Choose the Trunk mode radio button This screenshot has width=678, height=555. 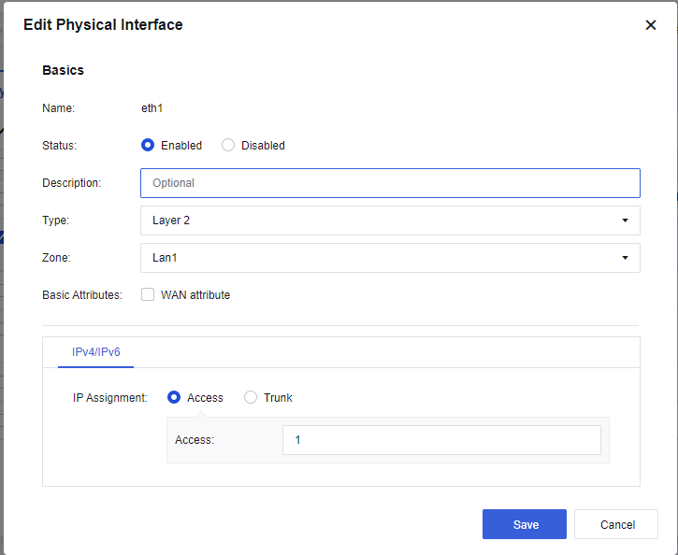pos(251,398)
